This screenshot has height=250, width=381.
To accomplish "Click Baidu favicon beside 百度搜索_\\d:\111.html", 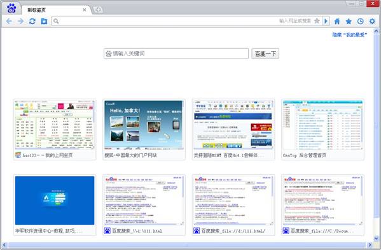I will click(107, 231).
